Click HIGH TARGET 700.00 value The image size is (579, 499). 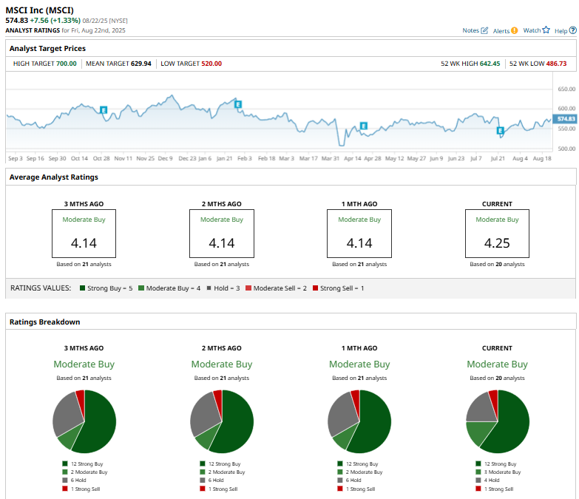[66, 64]
